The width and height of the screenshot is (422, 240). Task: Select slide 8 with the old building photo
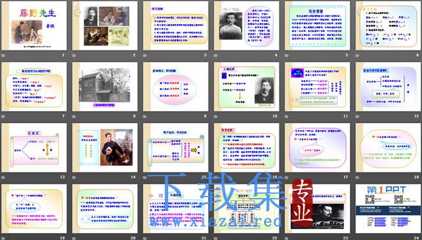tap(105, 87)
